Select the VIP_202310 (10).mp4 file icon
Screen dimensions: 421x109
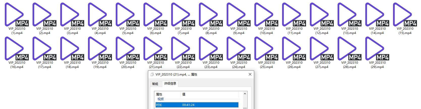[x=266, y=15]
